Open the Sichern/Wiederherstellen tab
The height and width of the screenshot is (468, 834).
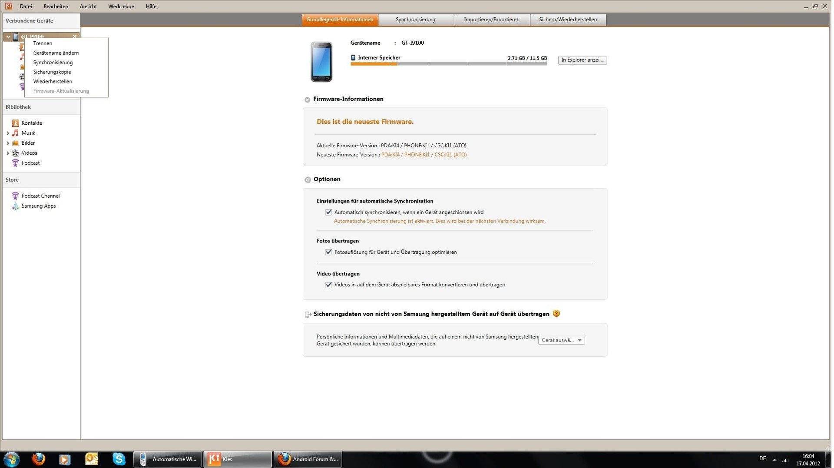pos(568,20)
